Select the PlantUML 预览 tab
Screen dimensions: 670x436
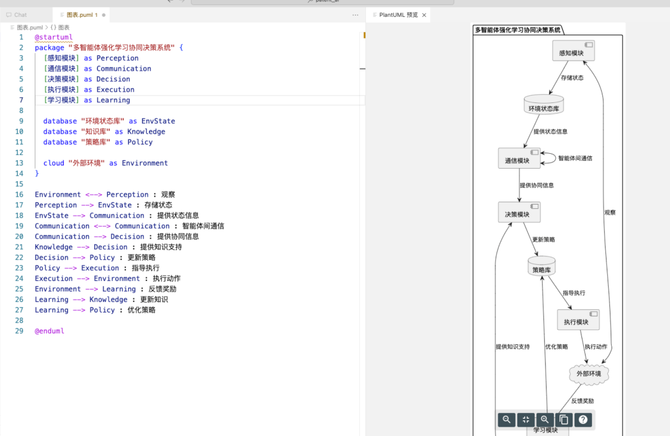(x=398, y=15)
